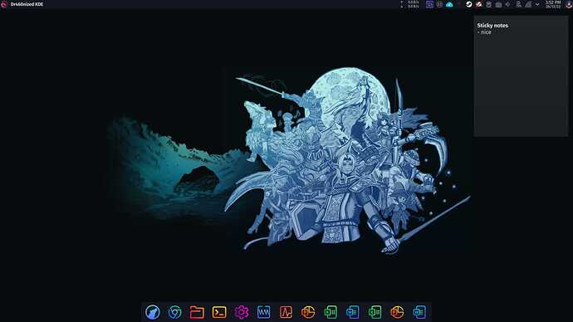Click the "- nice" line in the sticky note
This screenshot has width=573, height=322.
click(484, 32)
